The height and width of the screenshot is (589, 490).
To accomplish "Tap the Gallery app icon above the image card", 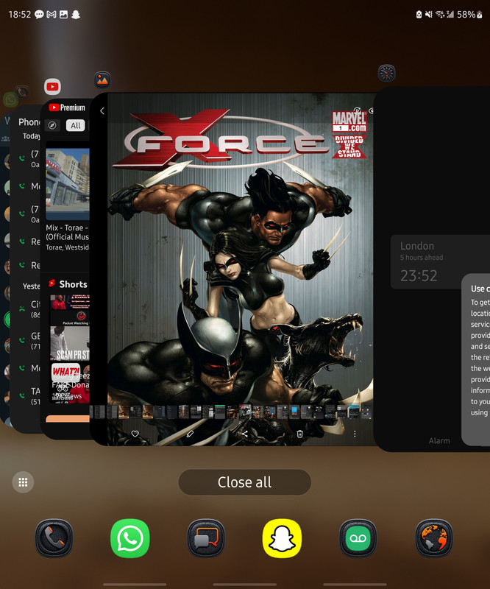I will (102, 80).
